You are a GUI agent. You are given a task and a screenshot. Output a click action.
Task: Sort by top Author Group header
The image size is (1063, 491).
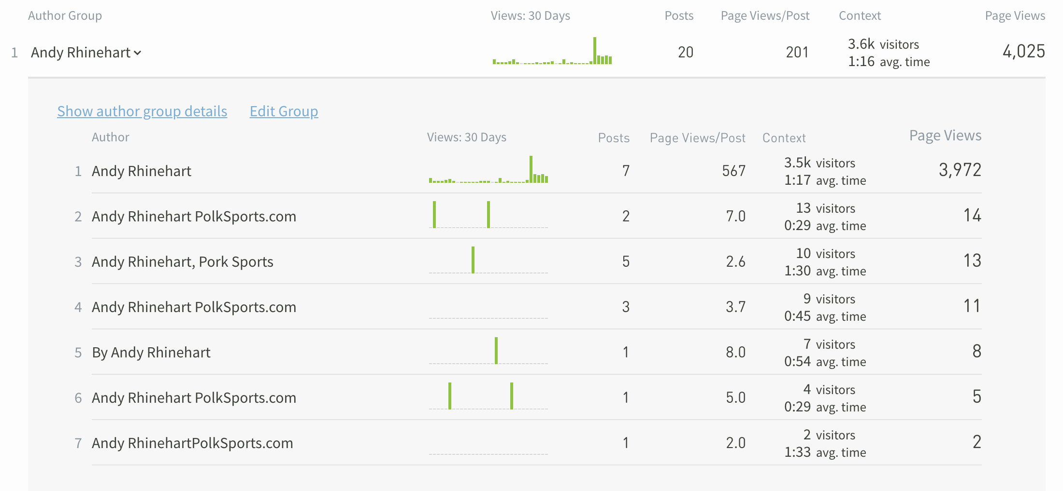pyautogui.click(x=65, y=16)
